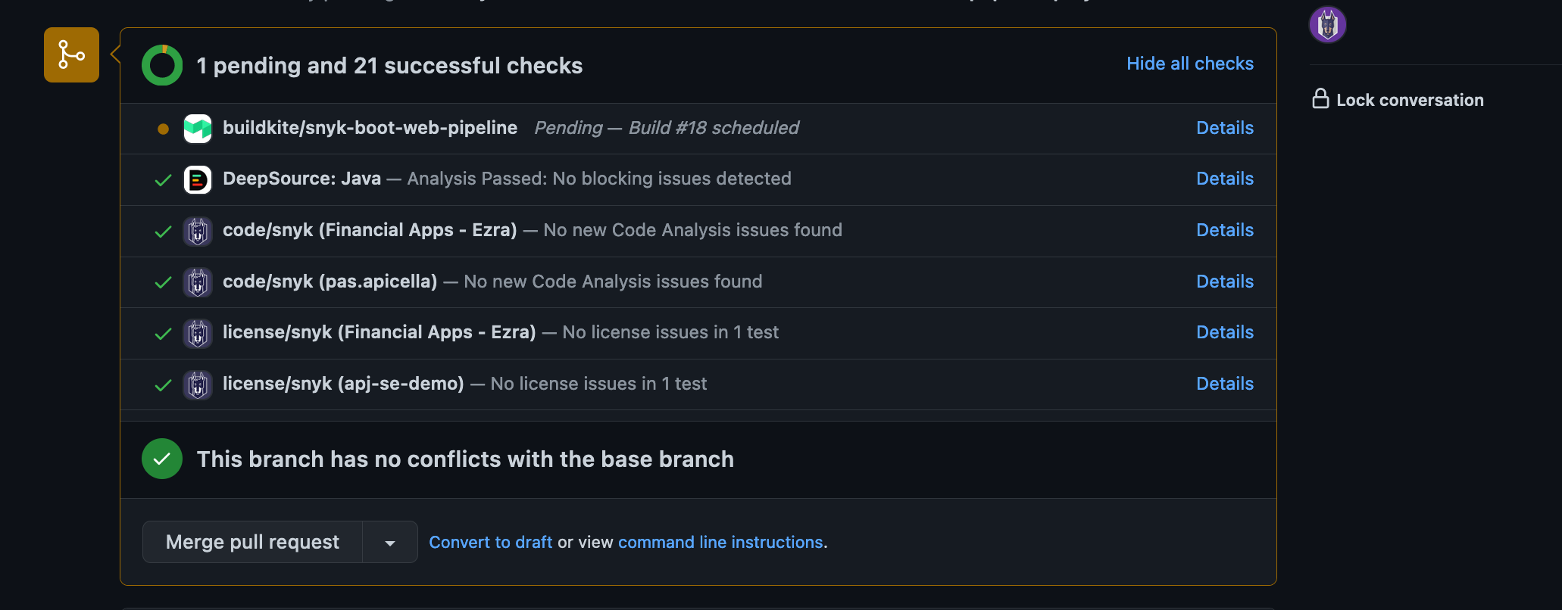Click the Buildkite pipeline logo icon
The width and height of the screenshot is (1562, 610).
click(x=198, y=129)
